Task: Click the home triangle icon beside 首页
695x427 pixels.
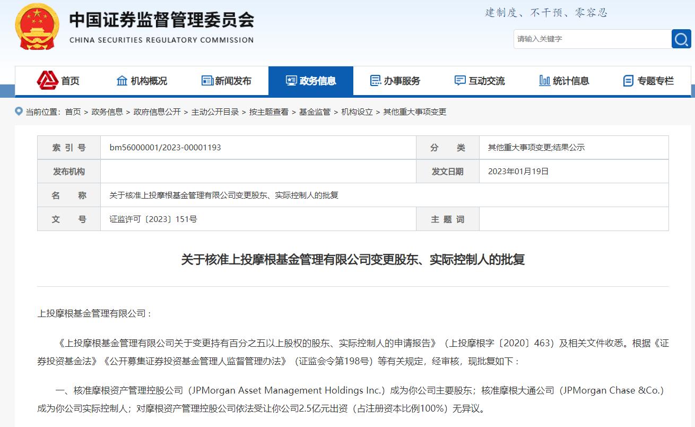Action: (x=49, y=80)
